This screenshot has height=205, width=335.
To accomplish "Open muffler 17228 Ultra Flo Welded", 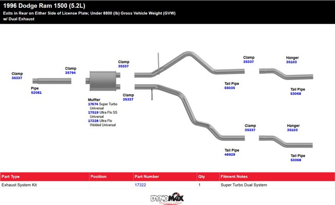I will 93,121.
